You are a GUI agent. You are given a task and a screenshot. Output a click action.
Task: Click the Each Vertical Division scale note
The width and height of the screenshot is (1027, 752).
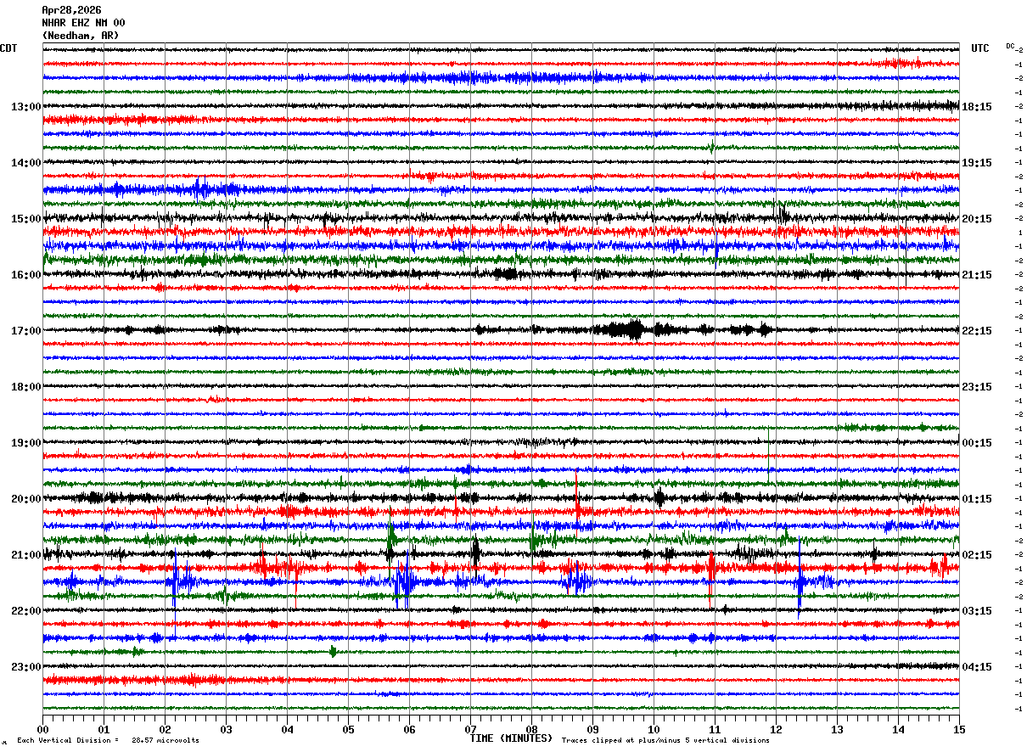(108, 740)
